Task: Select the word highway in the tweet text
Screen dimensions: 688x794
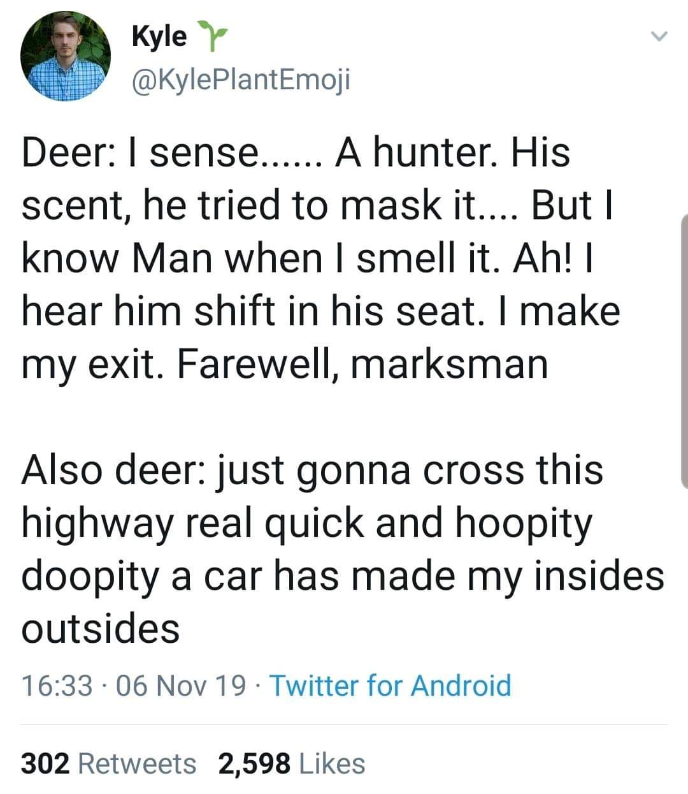Action: (x=94, y=523)
